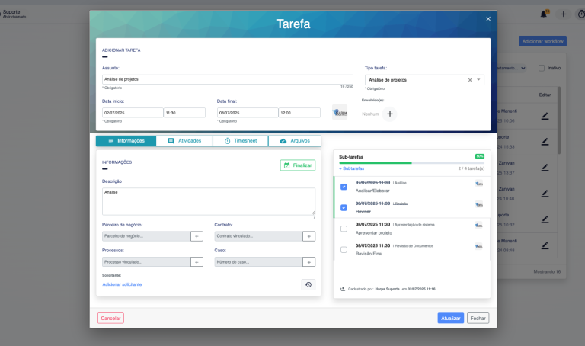Click the end time field showing 12:00
Image resolution: width=585 pixels, height=346 pixels.
click(x=299, y=113)
